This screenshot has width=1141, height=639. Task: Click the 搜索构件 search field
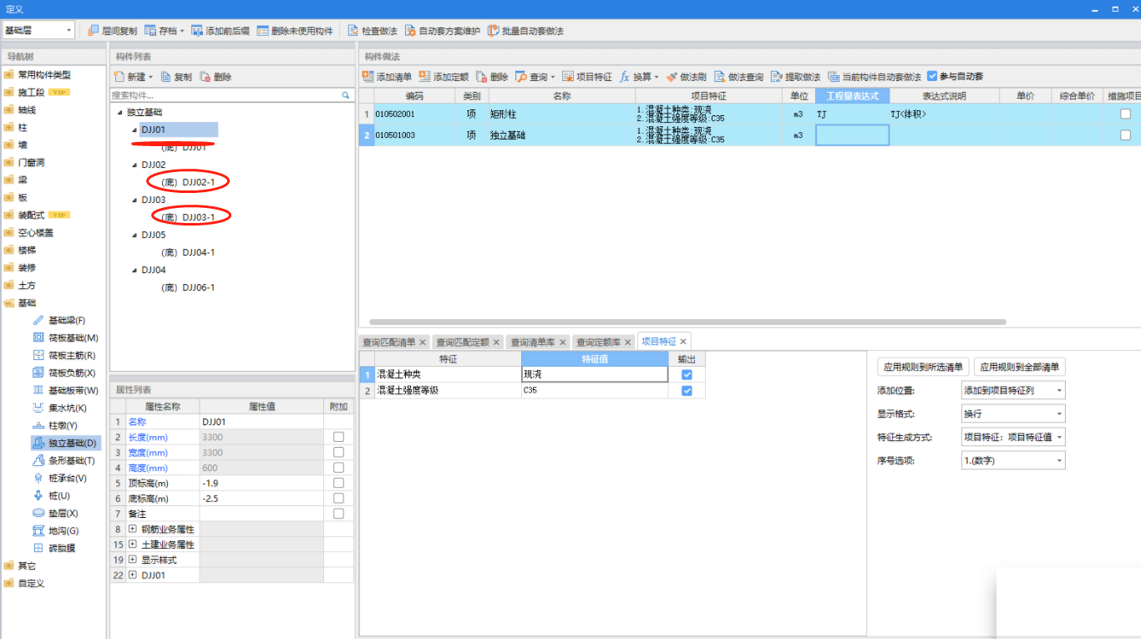pyautogui.click(x=226, y=96)
